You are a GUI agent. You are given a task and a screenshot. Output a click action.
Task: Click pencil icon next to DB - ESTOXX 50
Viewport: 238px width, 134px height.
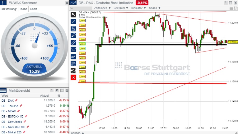coord(26,116)
